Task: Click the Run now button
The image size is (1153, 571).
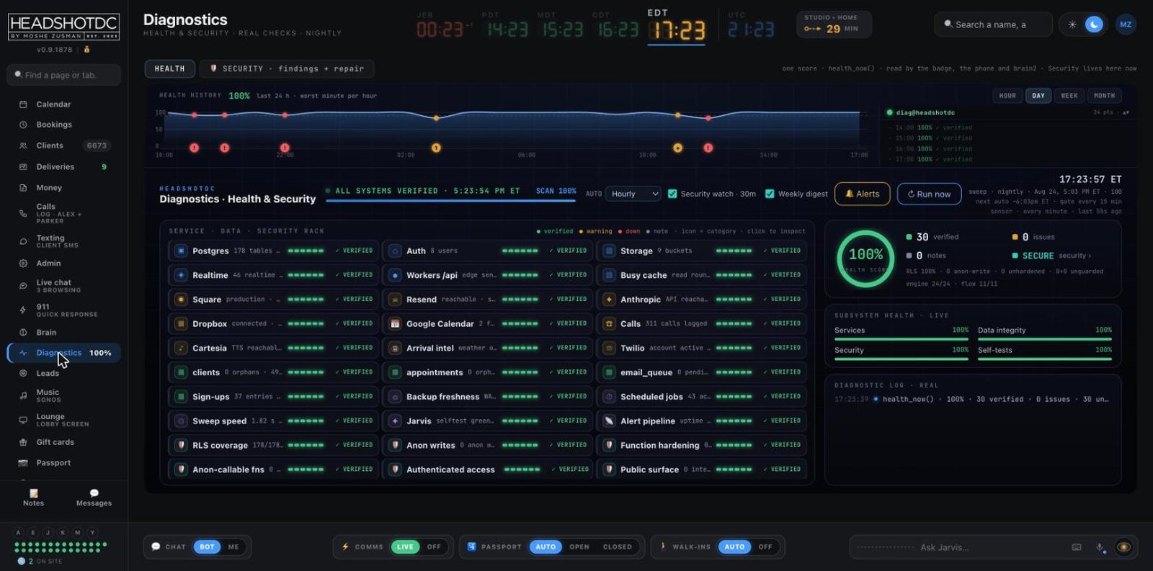Action: coord(929,194)
